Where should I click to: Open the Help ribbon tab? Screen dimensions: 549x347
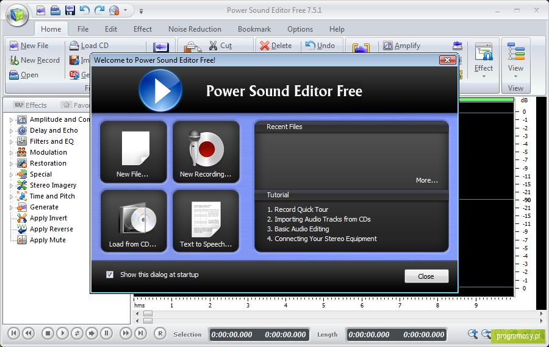337,29
